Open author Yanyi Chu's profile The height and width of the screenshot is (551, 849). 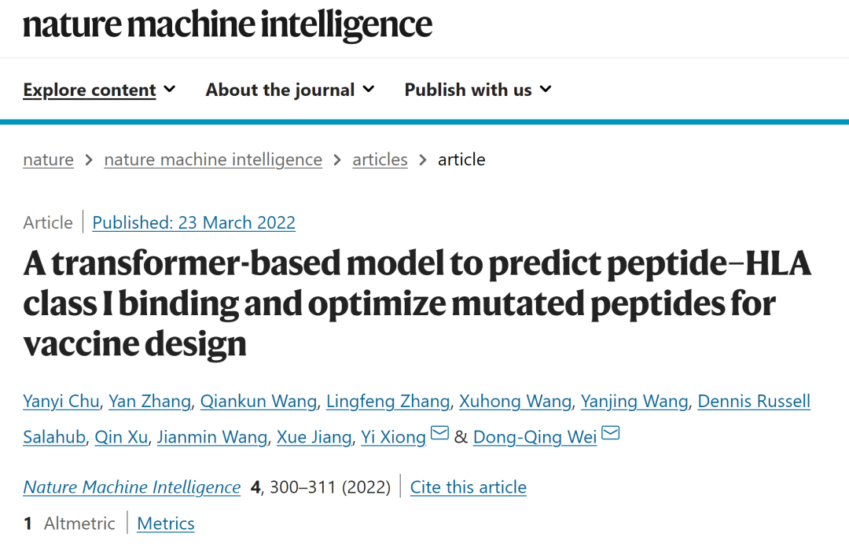(x=61, y=402)
